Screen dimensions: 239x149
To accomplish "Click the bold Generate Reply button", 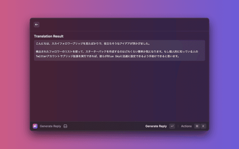I will click(156, 126).
